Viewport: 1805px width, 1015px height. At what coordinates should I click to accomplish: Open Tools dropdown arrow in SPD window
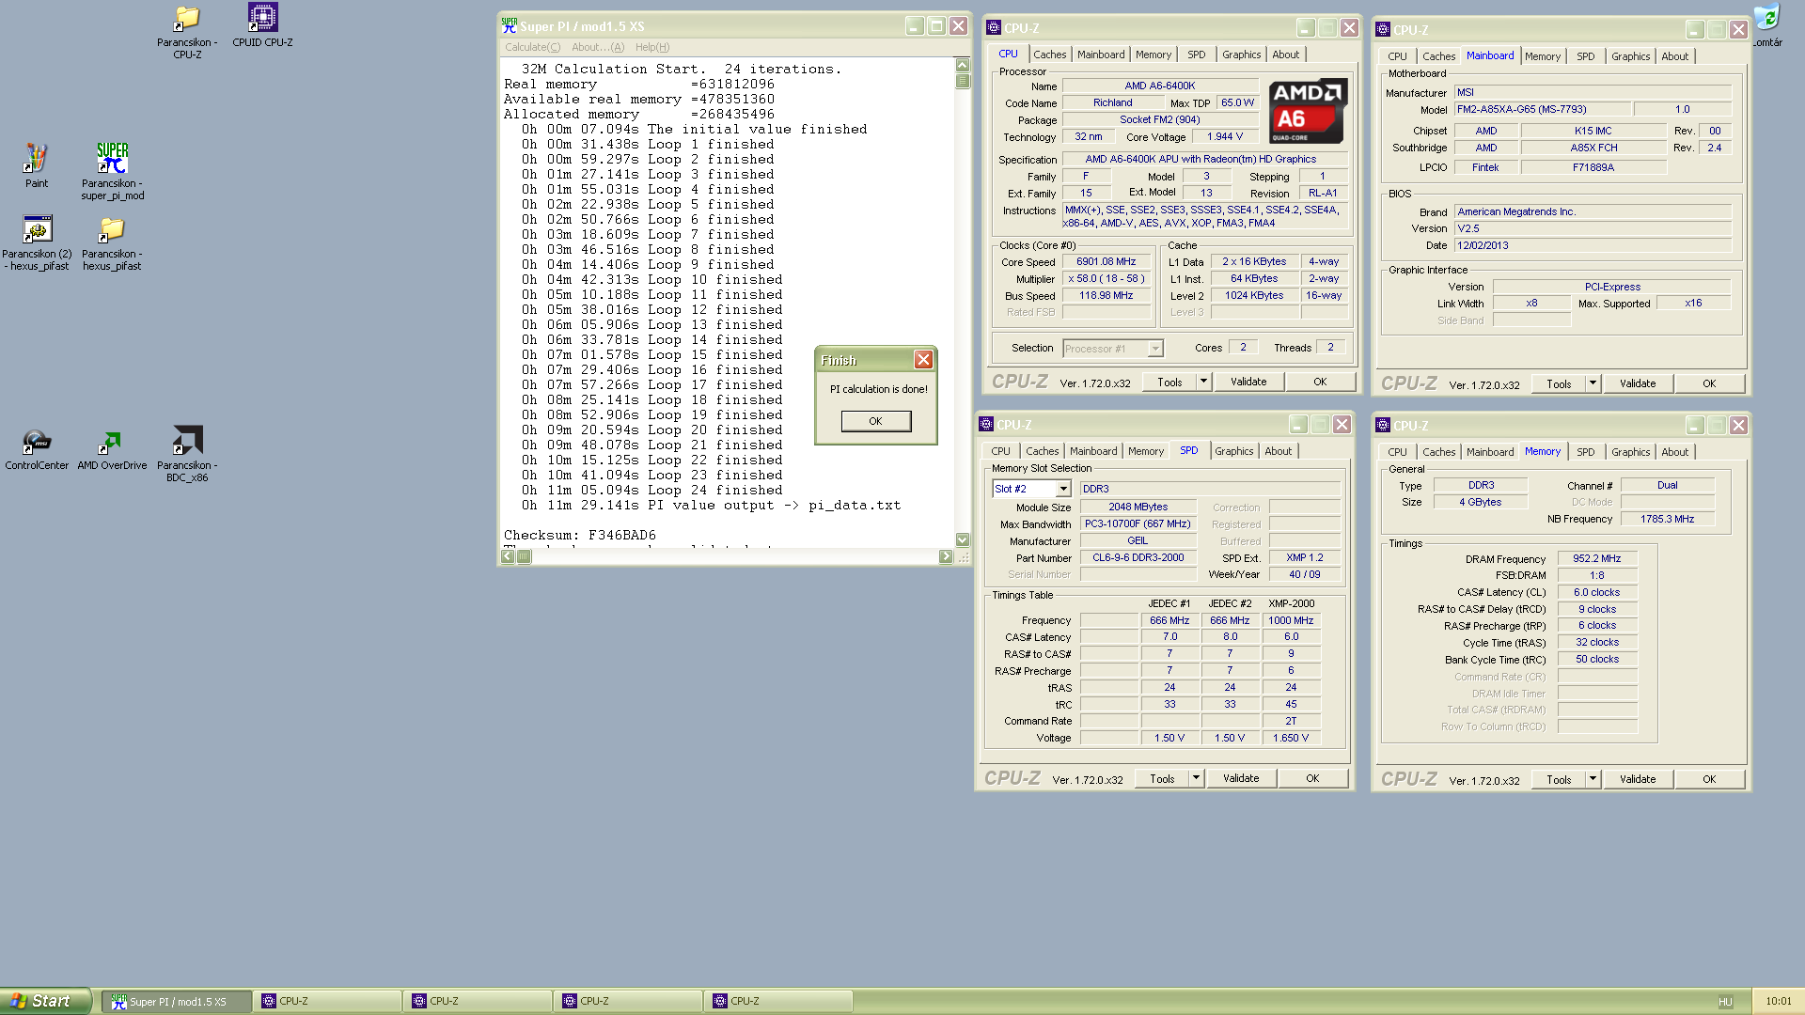(x=1196, y=778)
